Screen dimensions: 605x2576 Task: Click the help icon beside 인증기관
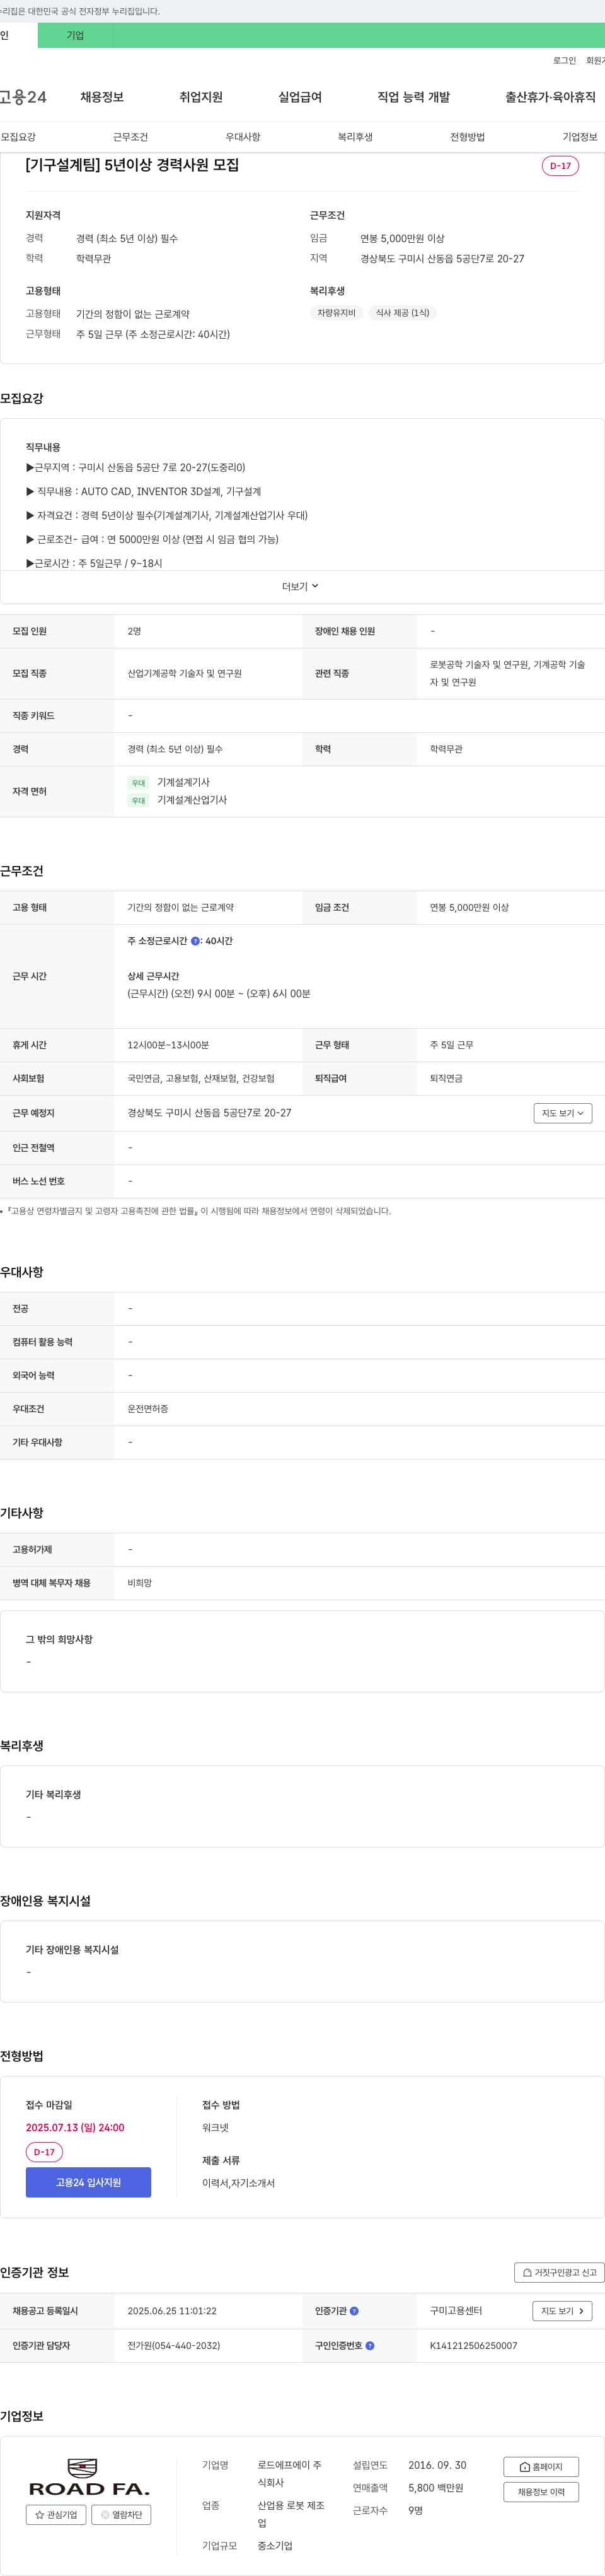(354, 2311)
